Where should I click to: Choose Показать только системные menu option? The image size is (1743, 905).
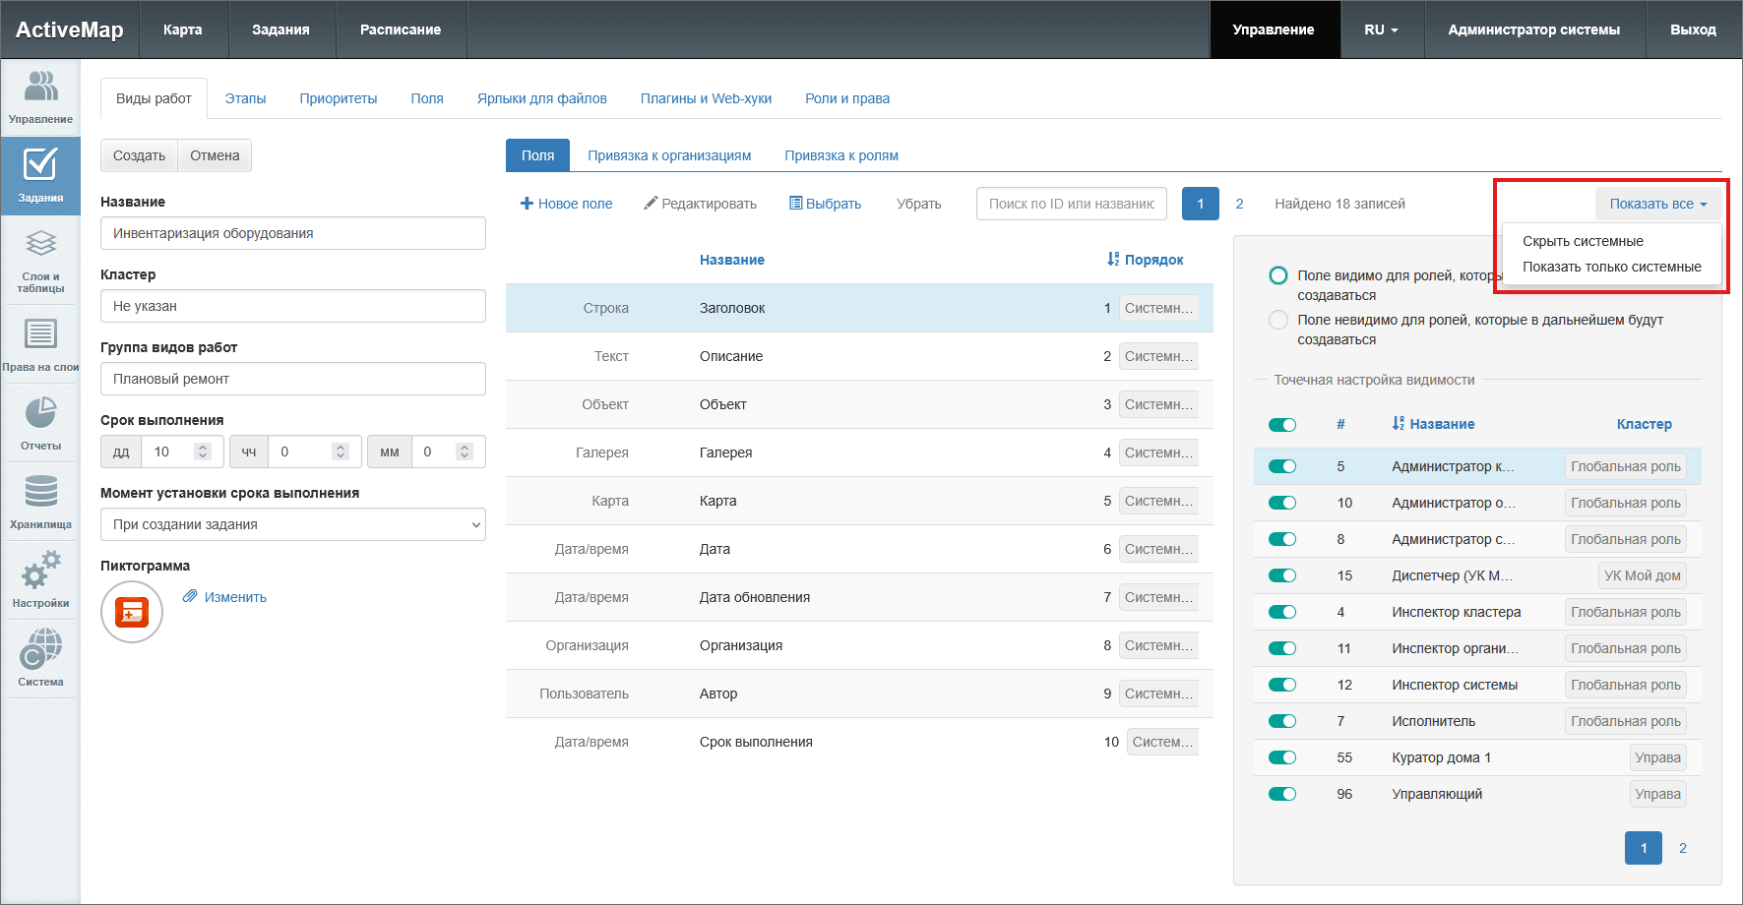[1611, 267]
